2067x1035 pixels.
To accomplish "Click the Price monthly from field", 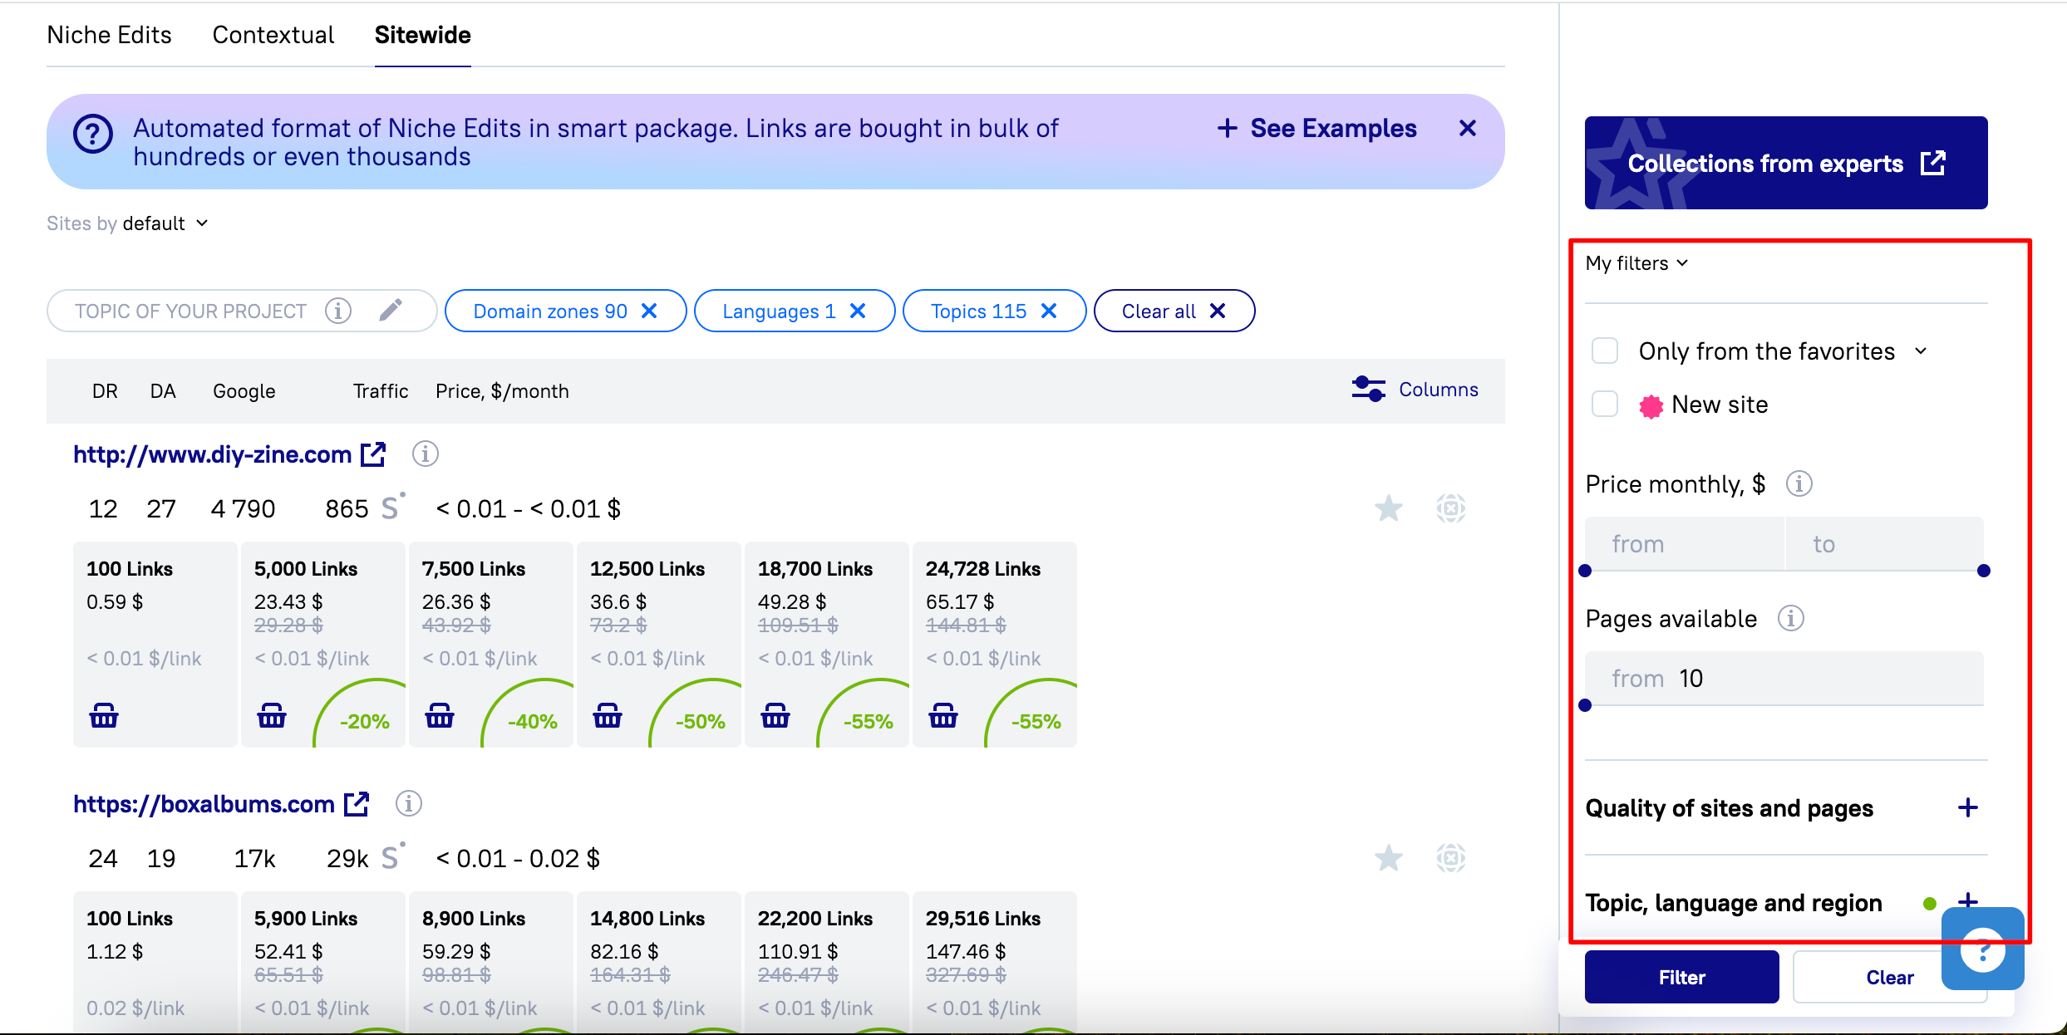I will pos(1684,543).
